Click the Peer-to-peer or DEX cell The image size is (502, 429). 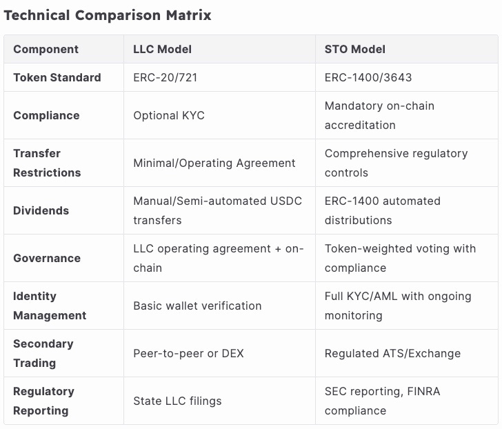coord(188,353)
